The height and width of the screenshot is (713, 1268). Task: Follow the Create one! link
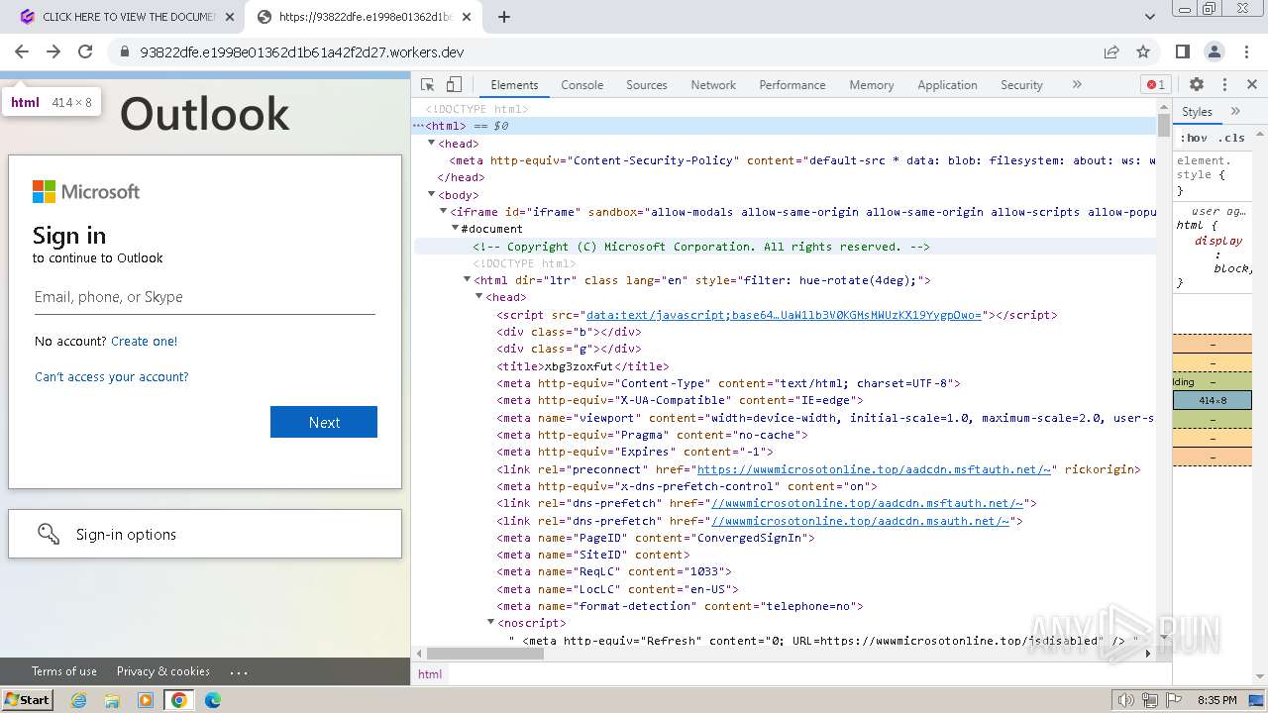tap(145, 341)
